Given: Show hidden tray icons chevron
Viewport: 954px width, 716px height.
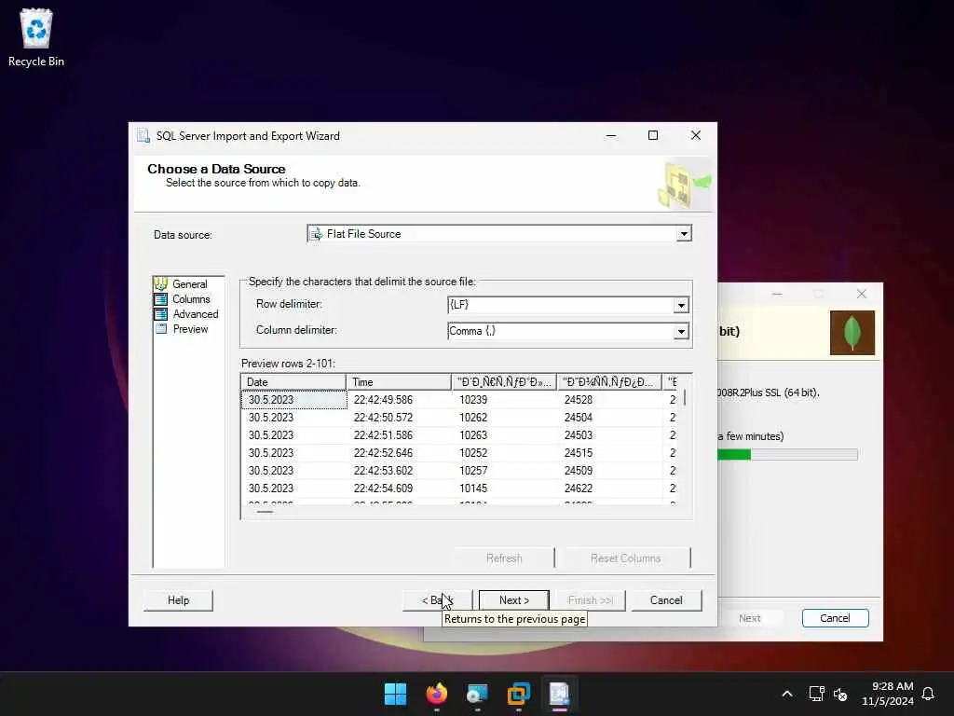Looking at the screenshot, I should pos(786,694).
